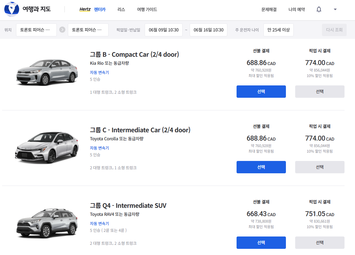Open the return location field
The width and height of the screenshot is (355, 255).
pyautogui.click(x=88, y=30)
